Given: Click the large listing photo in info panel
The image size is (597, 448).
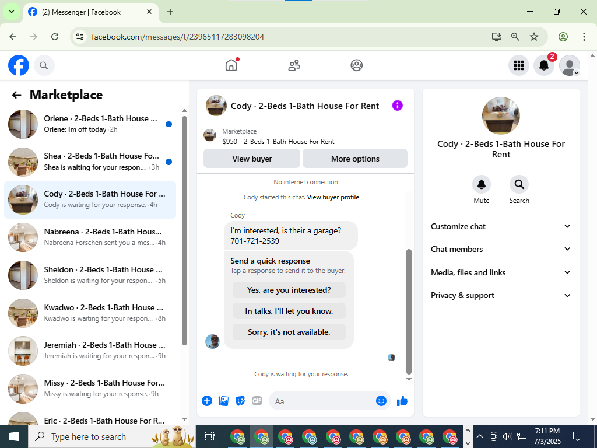Looking at the screenshot, I should [x=501, y=116].
